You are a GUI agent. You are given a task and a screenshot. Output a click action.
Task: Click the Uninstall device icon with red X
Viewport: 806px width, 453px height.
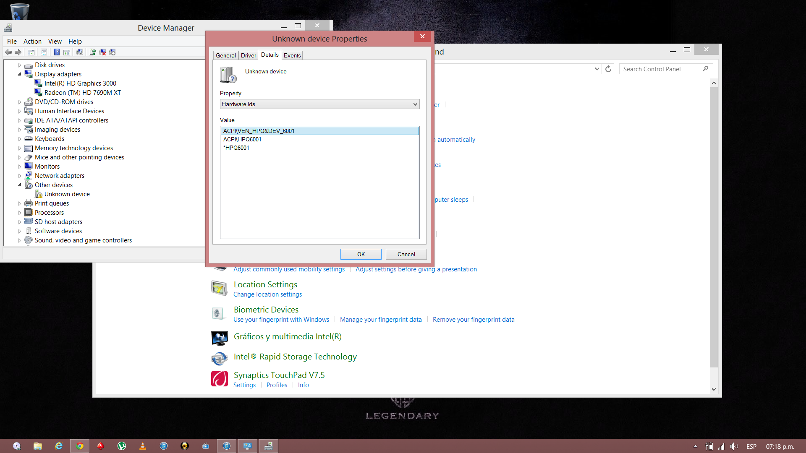102,52
